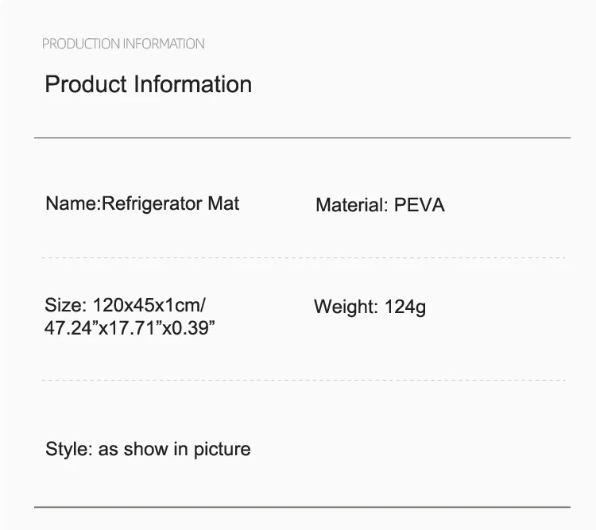Image resolution: width=596 pixels, height=530 pixels.
Task: Select the 124g weight value
Action: click(x=405, y=307)
